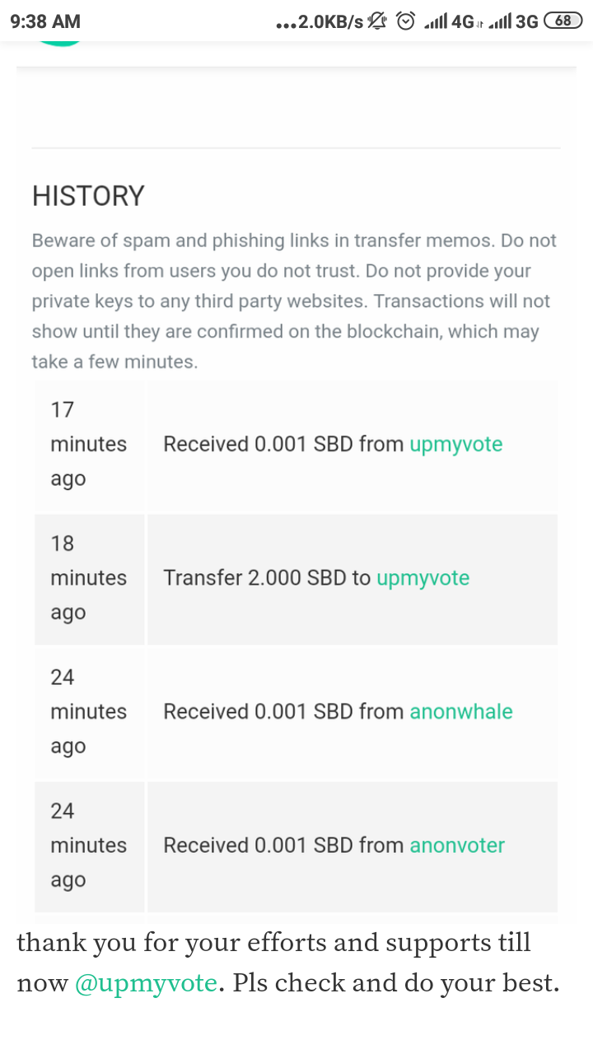The height and width of the screenshot is (1054, 593).
Task: Tap the green circle icon at top
Action: [x=61, y=42]
